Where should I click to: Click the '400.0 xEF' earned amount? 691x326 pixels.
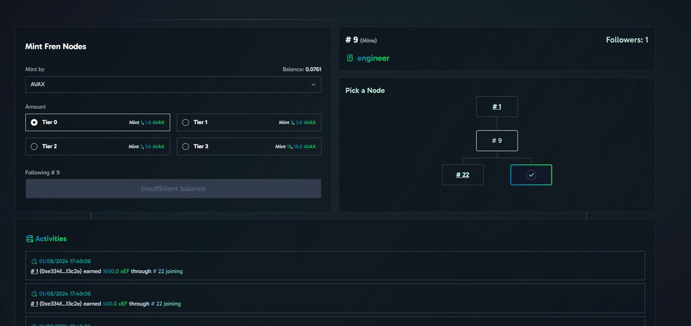point(115,303)
